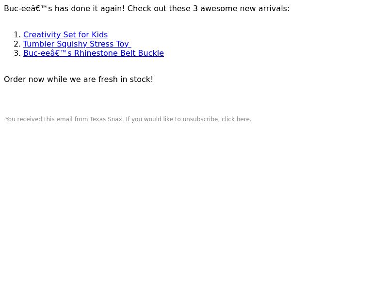
Task: Open the Creativity Set for Kids link
Action: point(65,34)
